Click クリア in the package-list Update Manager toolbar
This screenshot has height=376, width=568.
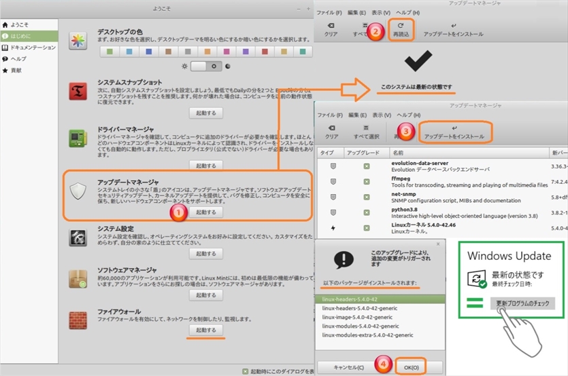click(331, 132)
